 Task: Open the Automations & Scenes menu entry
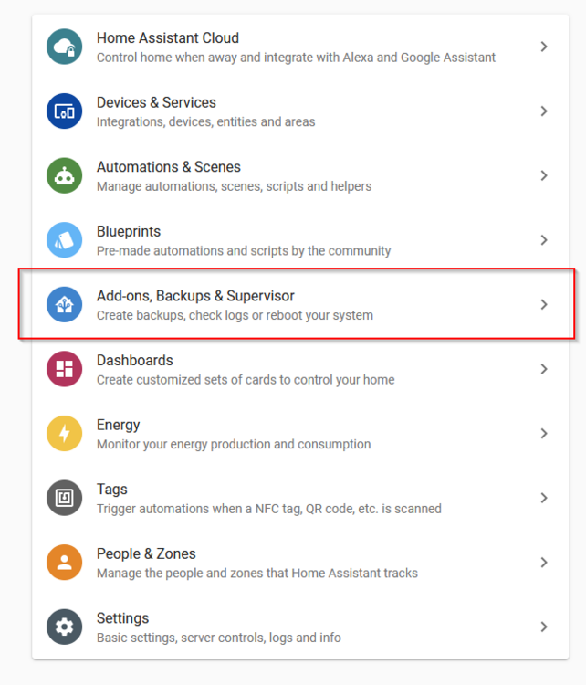click(169, 167)
